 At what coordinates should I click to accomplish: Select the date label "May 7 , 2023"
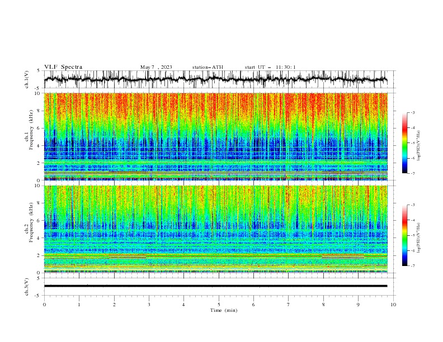pos(156,67)
